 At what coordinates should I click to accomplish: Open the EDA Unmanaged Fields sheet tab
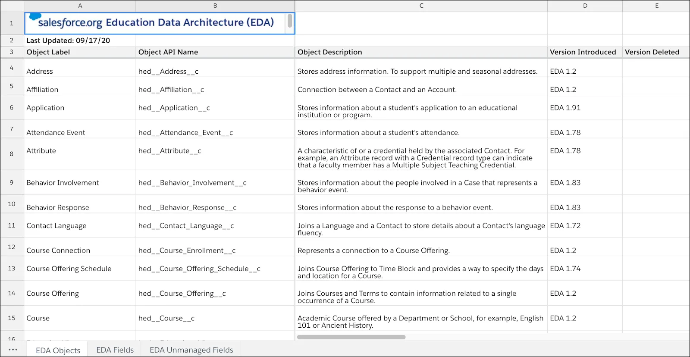191,350
